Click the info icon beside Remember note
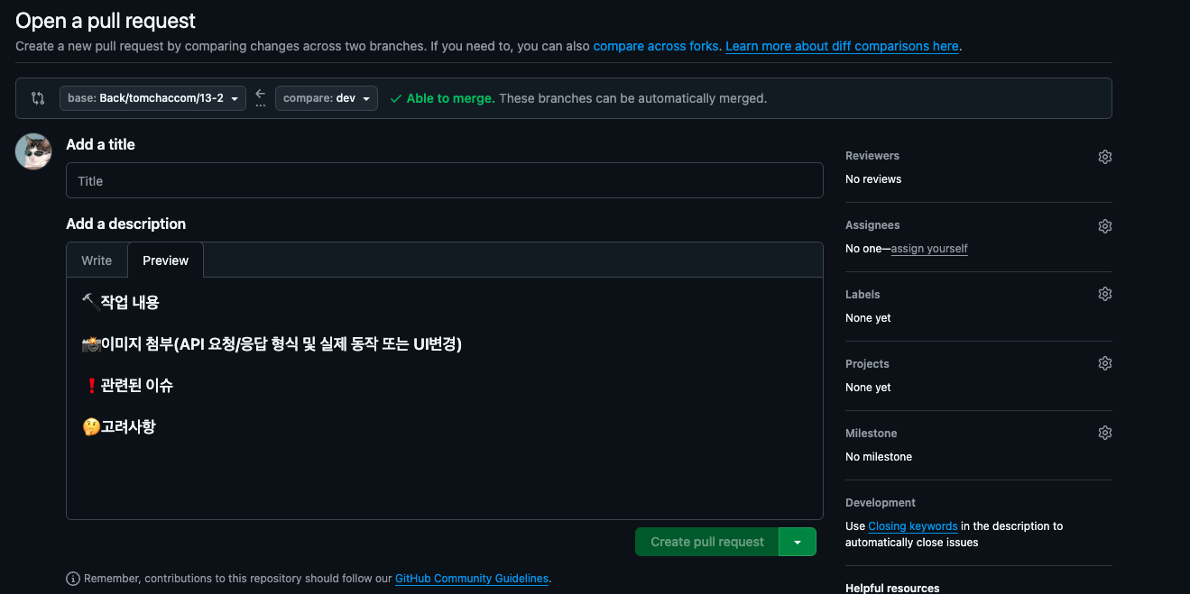 click(x=73, y=579)
